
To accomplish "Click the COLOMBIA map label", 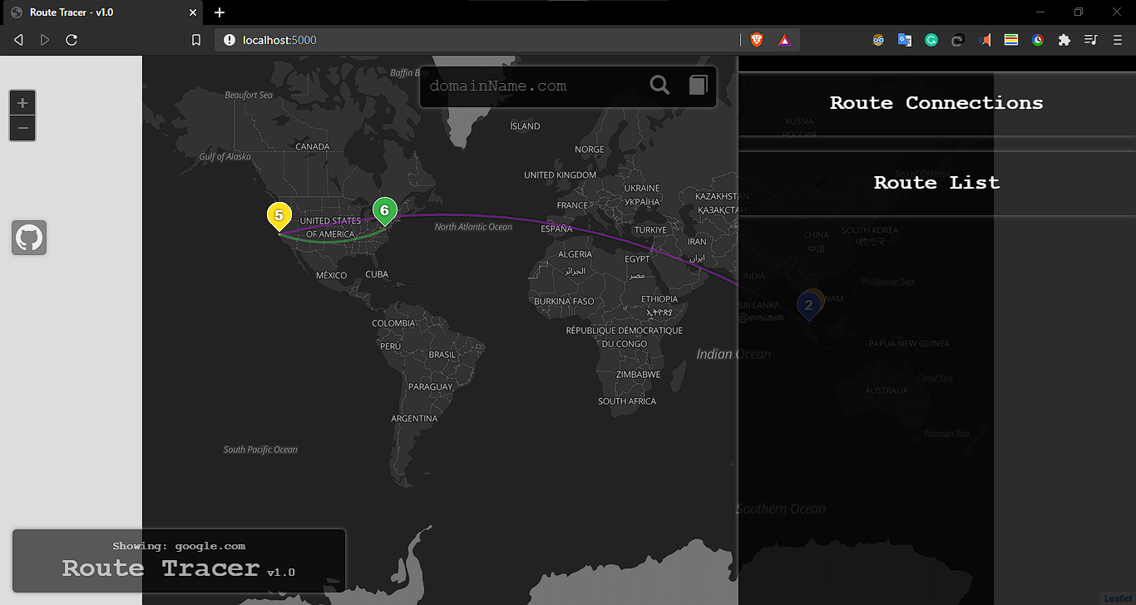I will [393, 323].
